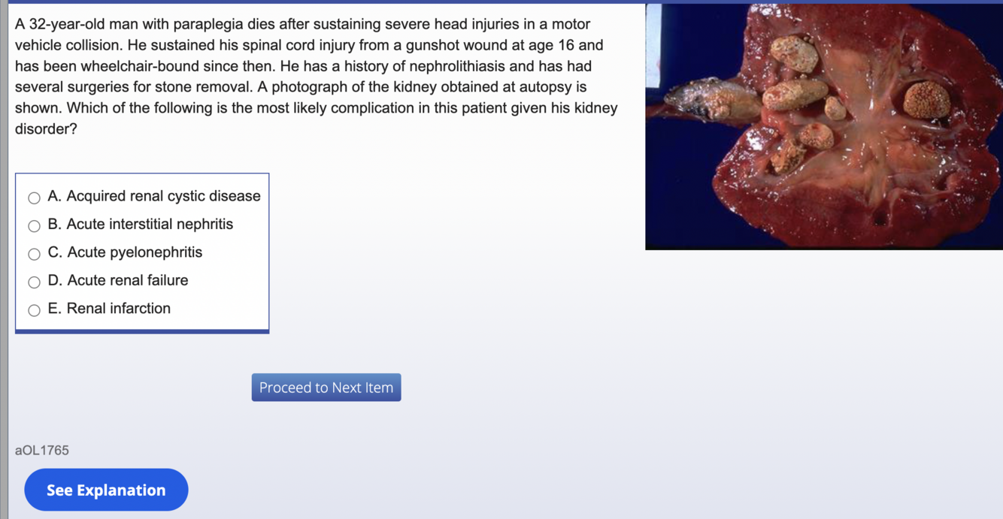Open the See Explanation button

click(106, 490)
